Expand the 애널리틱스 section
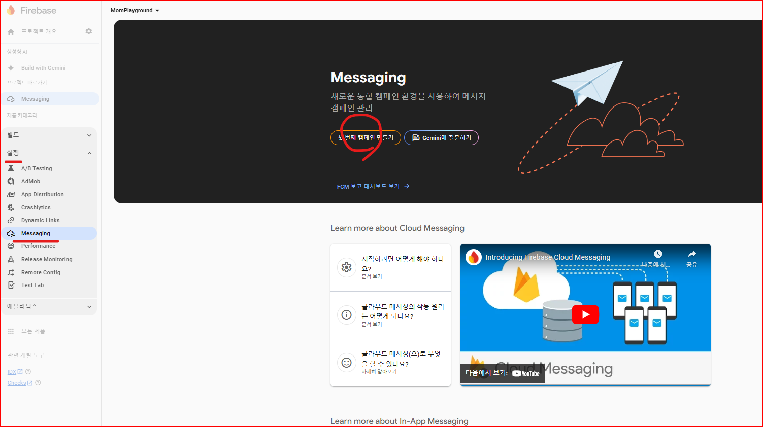Image resolution: width=763 pixels, height=427 pixels. pos(49,306)
